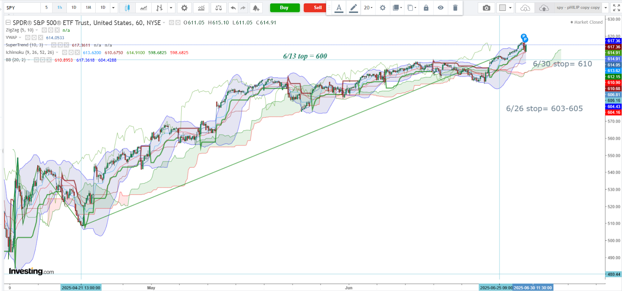The image size is (622, 291).
Task: Expand the saved chart name dropdown
Action: (x=606, y=8)
